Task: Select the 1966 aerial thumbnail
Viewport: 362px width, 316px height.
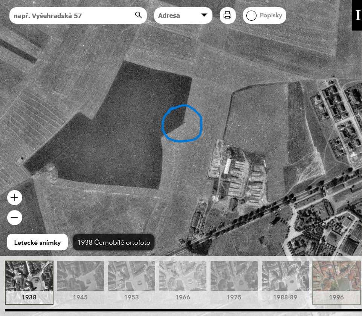Action: pyautogui.click(x=183, y=282)
